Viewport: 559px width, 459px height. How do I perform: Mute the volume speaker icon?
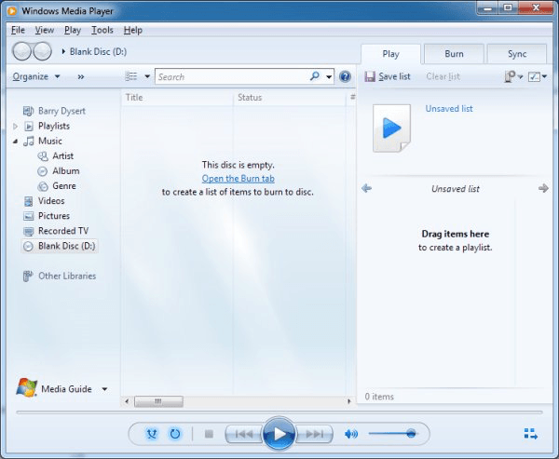coord(351,434)
